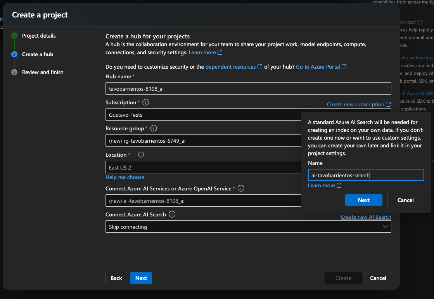434x299 pixels.
Task: Click the Subscription info icon
Action: 145,102
